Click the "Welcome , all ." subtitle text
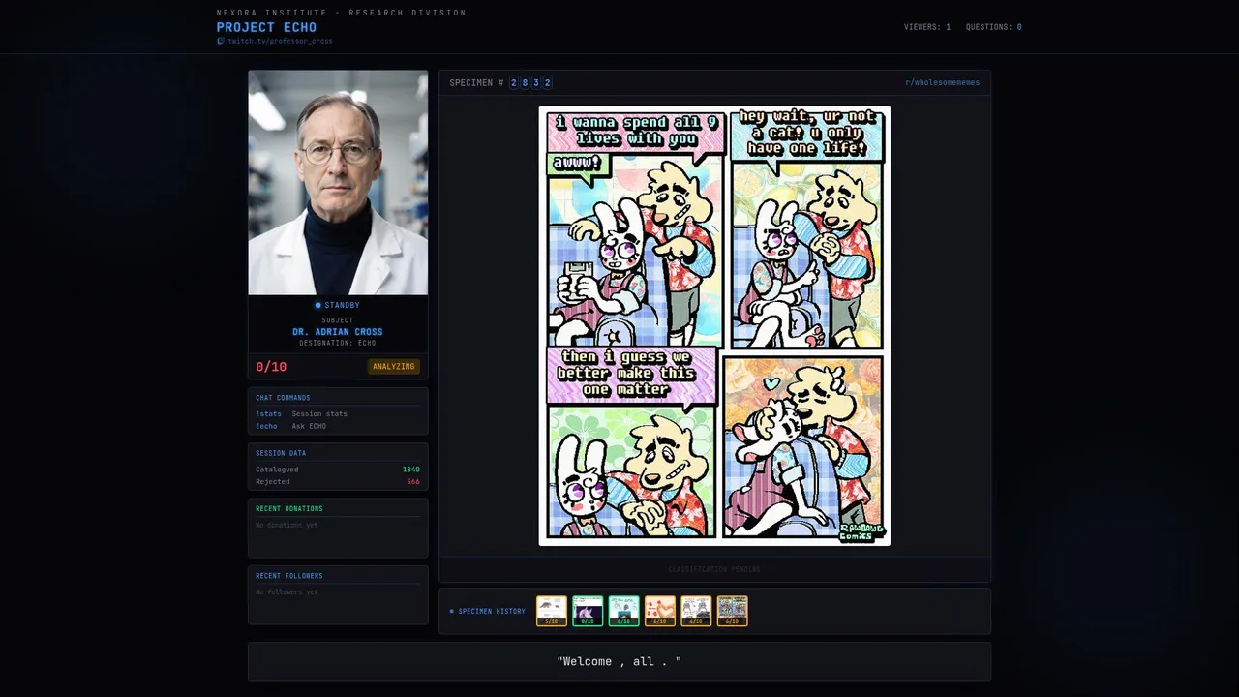Viewport: 1239px width, 697px height. point(619,661)
